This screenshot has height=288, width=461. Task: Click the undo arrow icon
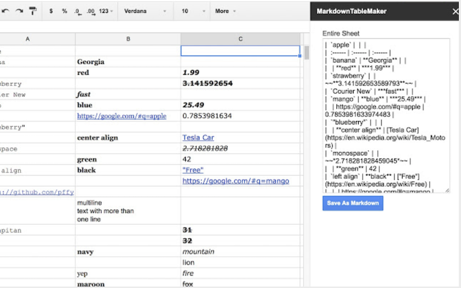pos(6,11)
